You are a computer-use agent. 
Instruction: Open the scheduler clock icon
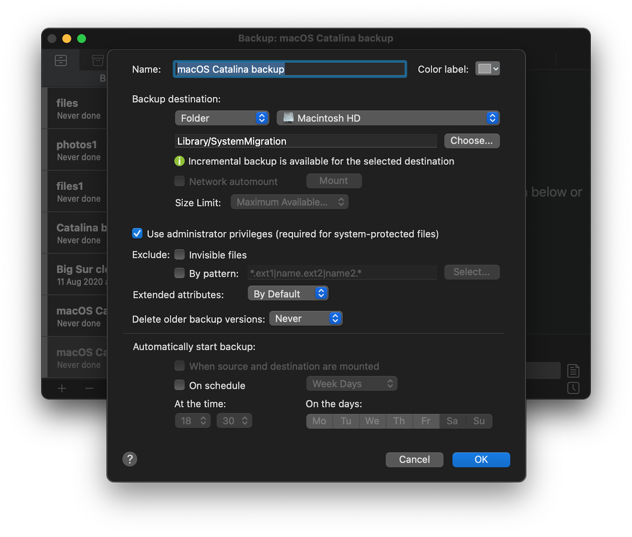pos(573,388)
